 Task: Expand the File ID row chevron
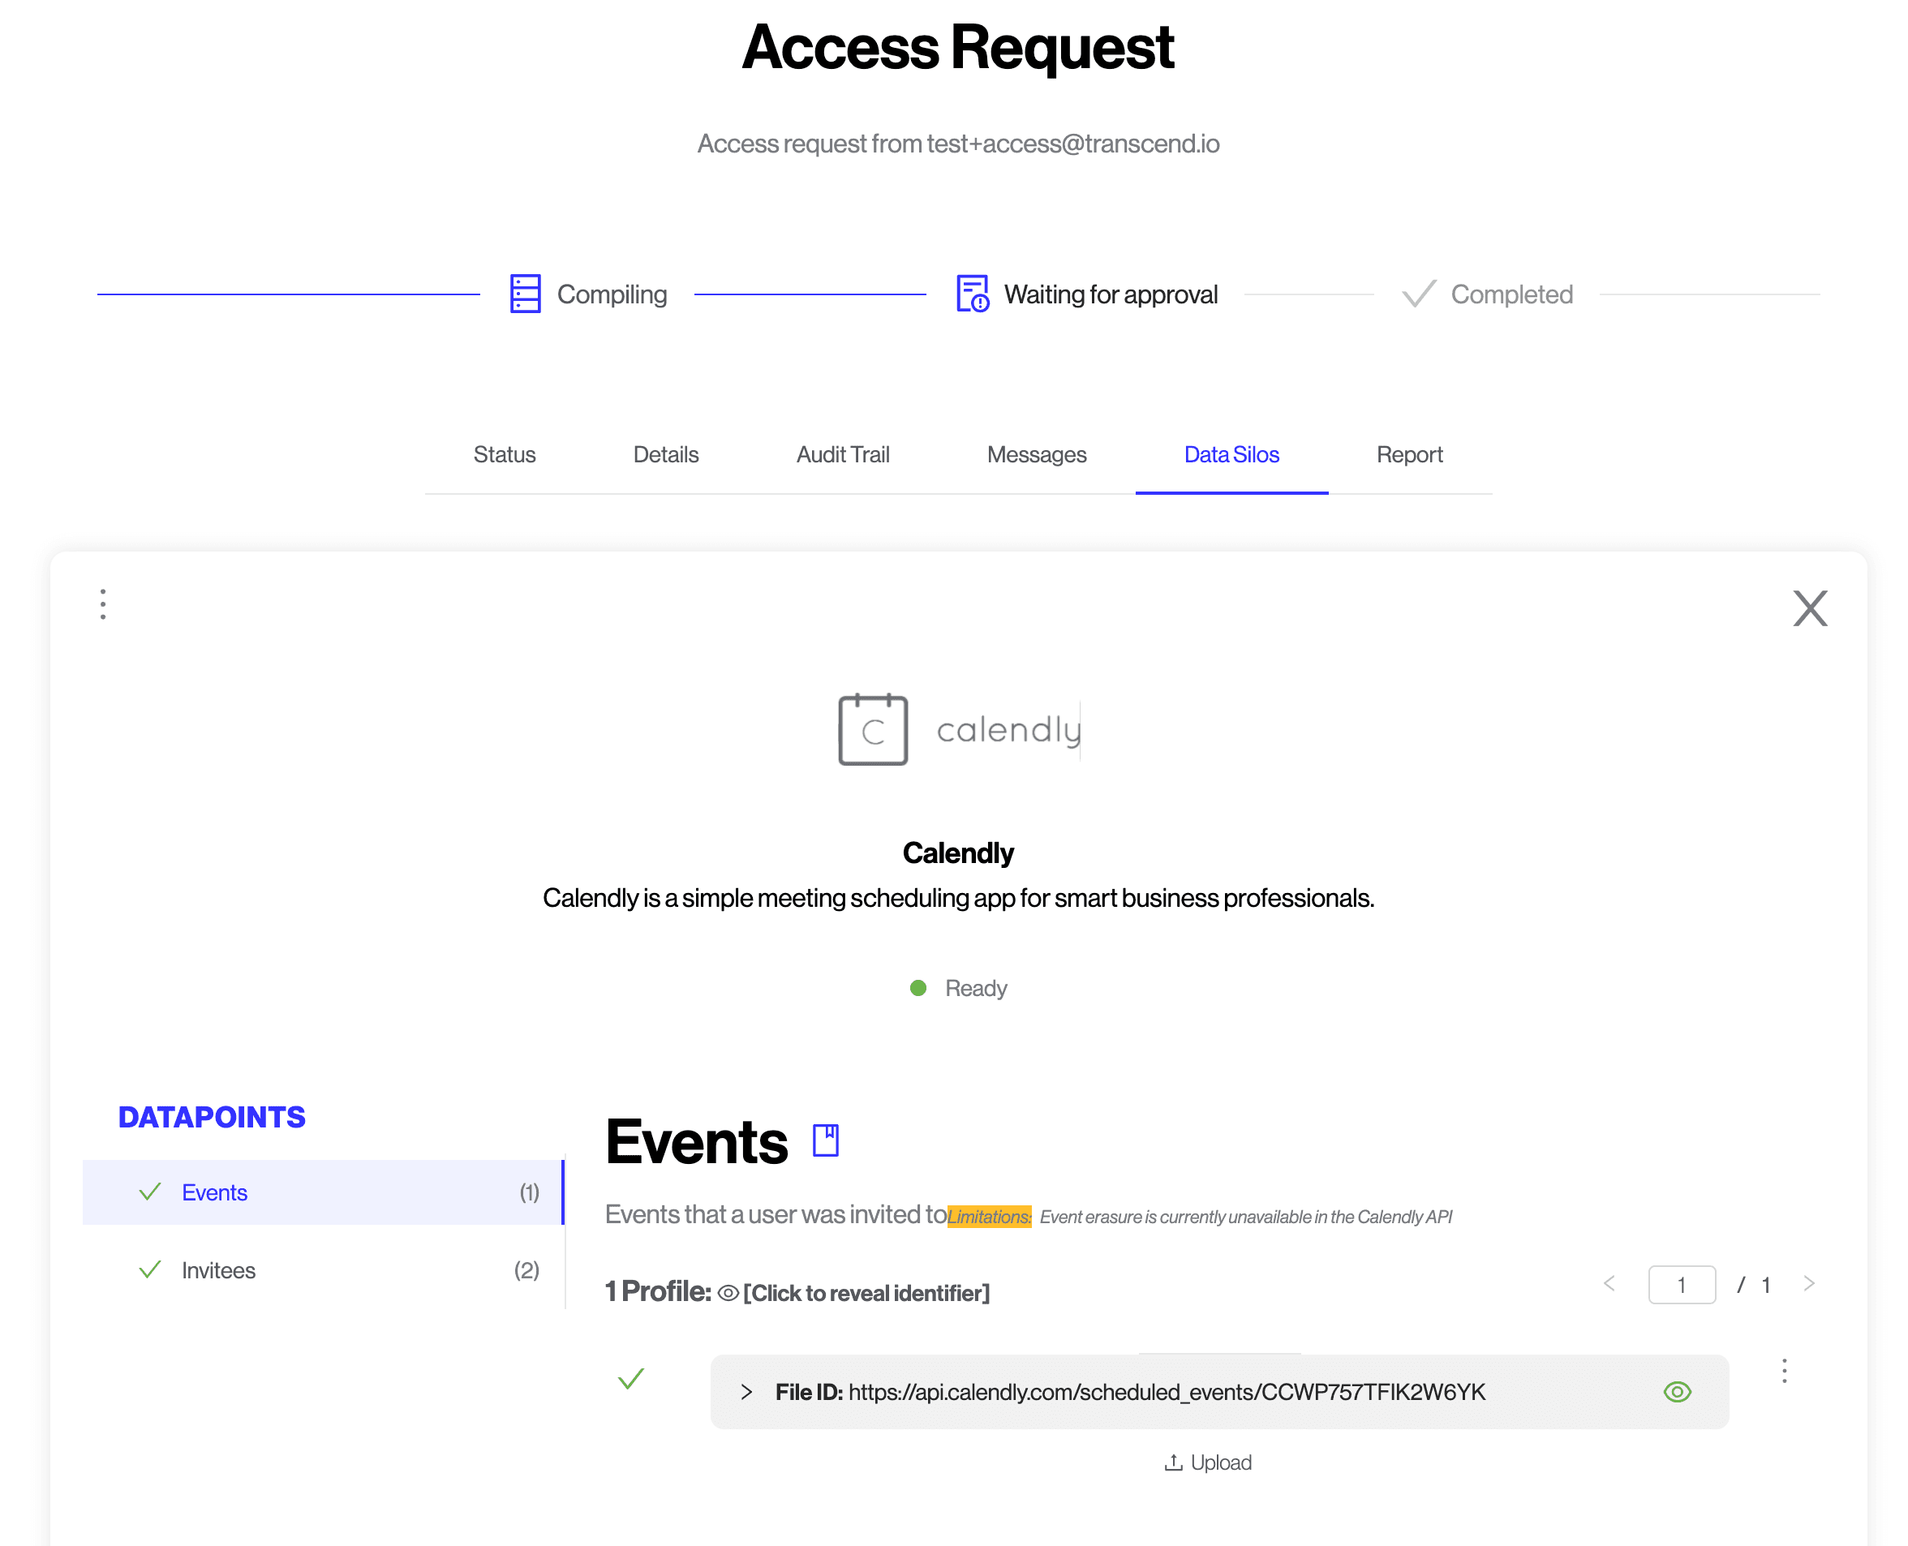tap(746, 1391)
